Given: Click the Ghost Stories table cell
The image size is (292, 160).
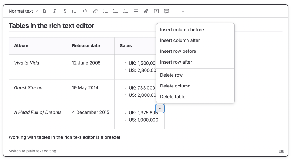Looking at the screenshot, I should click(x=28, y=88).
